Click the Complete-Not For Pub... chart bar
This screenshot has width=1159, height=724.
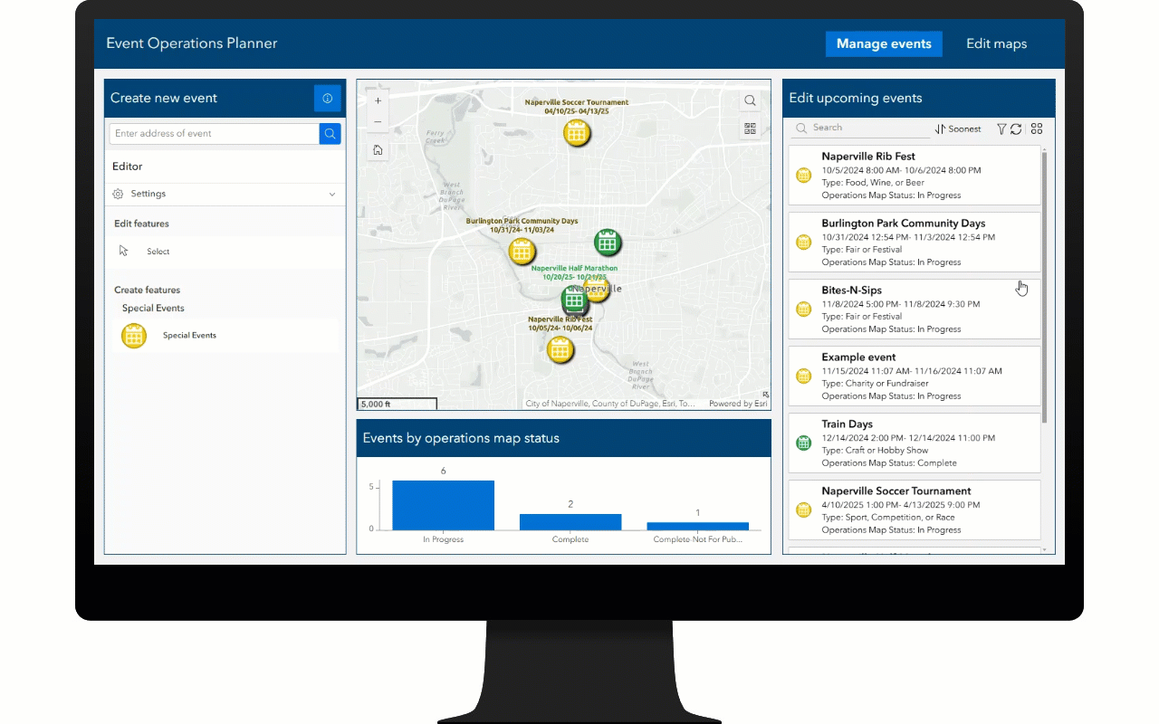click(x=697, y=526)
